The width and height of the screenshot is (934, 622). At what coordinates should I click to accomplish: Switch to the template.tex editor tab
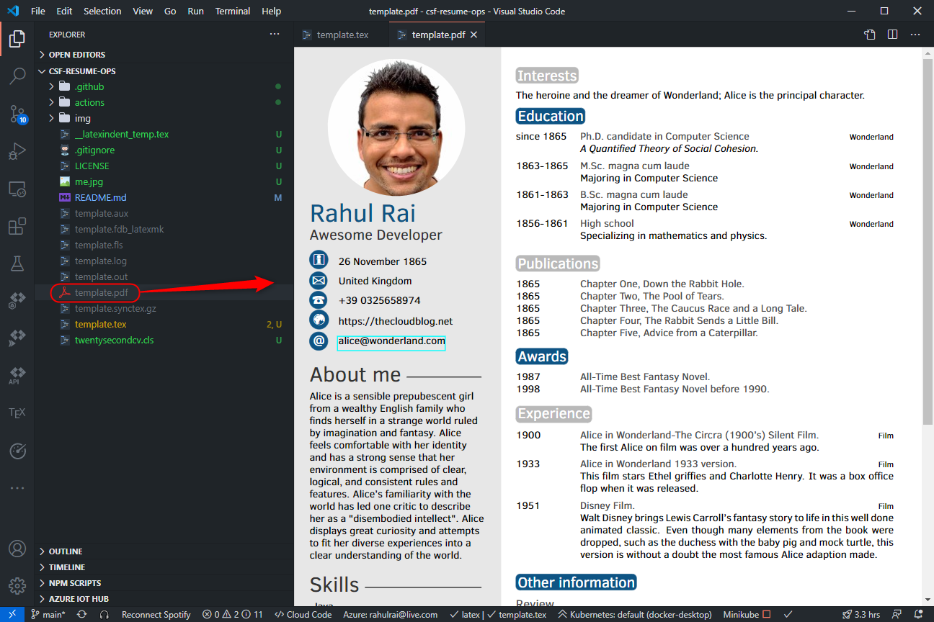(342, 35)
